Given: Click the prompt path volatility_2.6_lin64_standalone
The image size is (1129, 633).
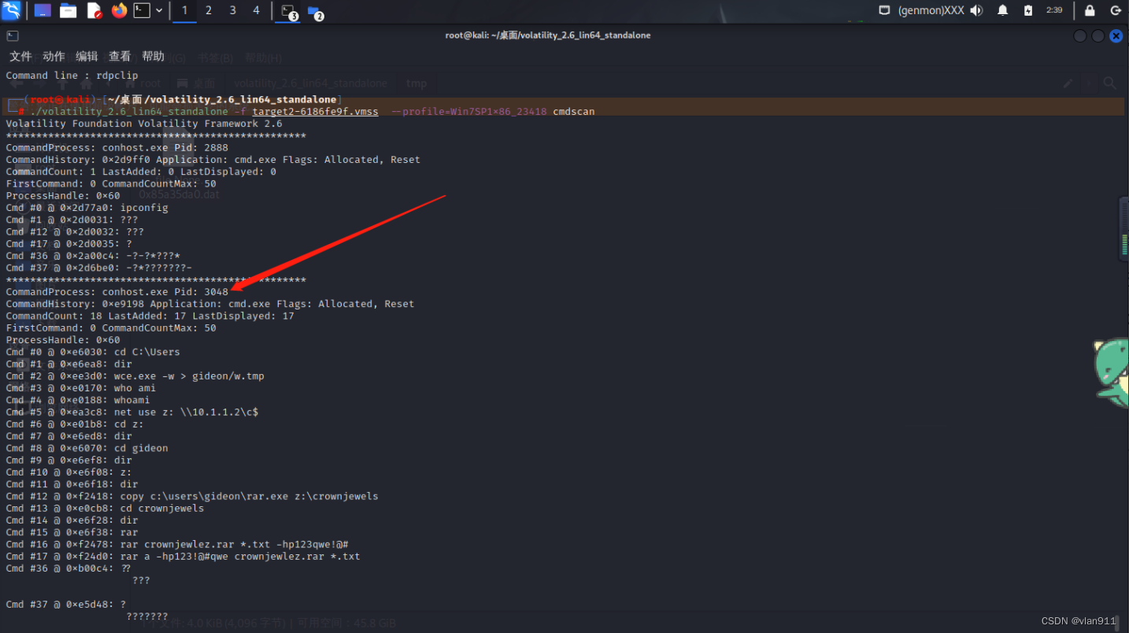Looking at the screenshot, I should 224,100.
